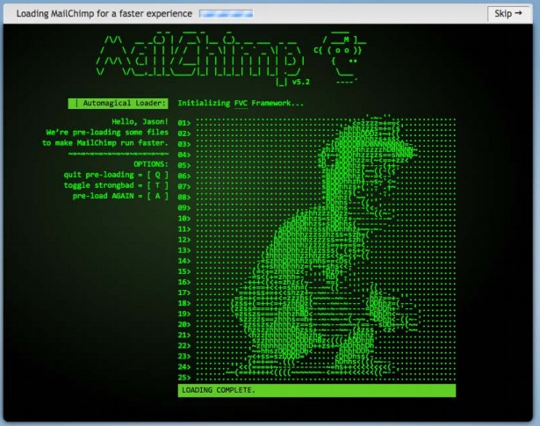Choose the toggle strongbad [ T ] option
The width and height of the screenshot is (540, 426).
coord(116,185)
